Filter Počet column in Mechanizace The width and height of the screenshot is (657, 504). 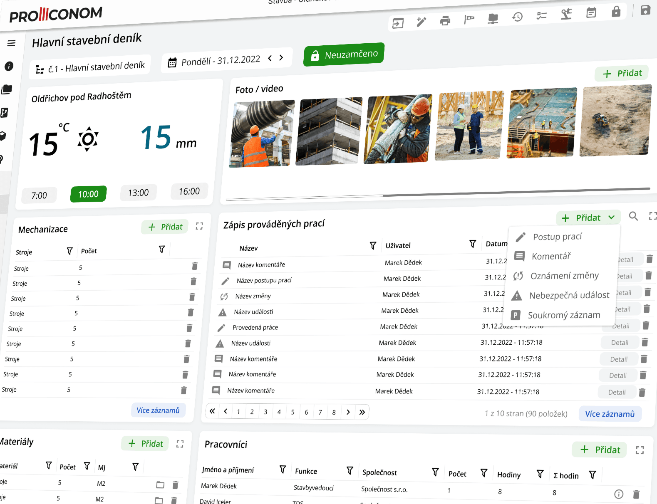point(162,249)
